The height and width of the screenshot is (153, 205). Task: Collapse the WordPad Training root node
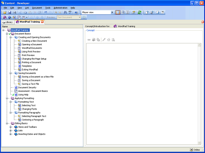coord(3,30)
